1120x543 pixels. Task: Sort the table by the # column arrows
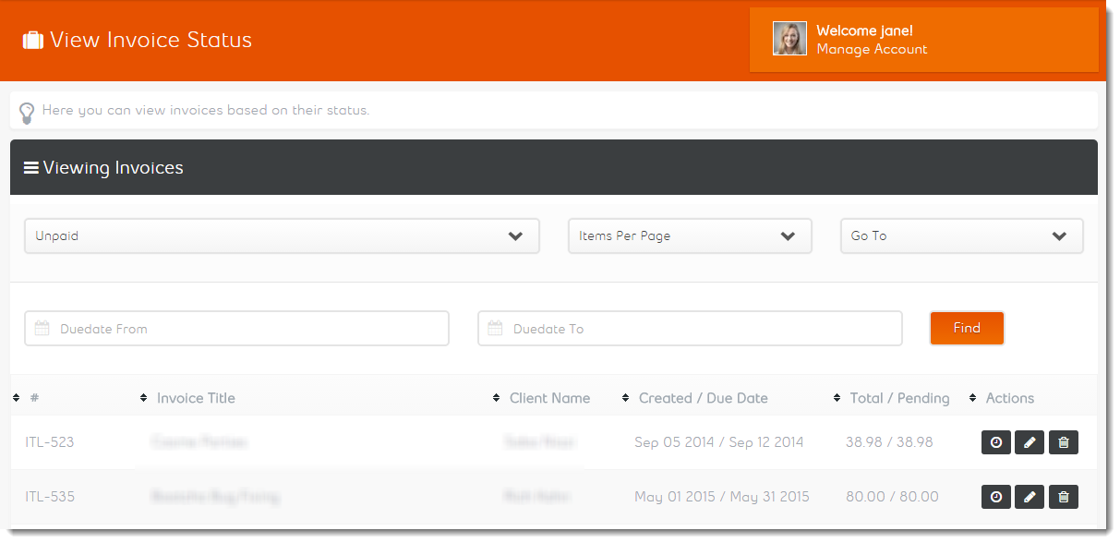pyautogui.click(x=17, y=398)
